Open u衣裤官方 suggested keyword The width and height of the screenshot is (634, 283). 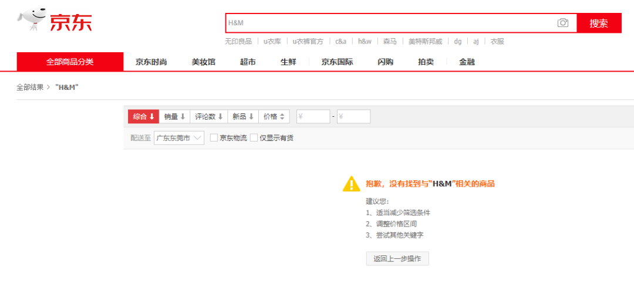[x=308, y=41]
